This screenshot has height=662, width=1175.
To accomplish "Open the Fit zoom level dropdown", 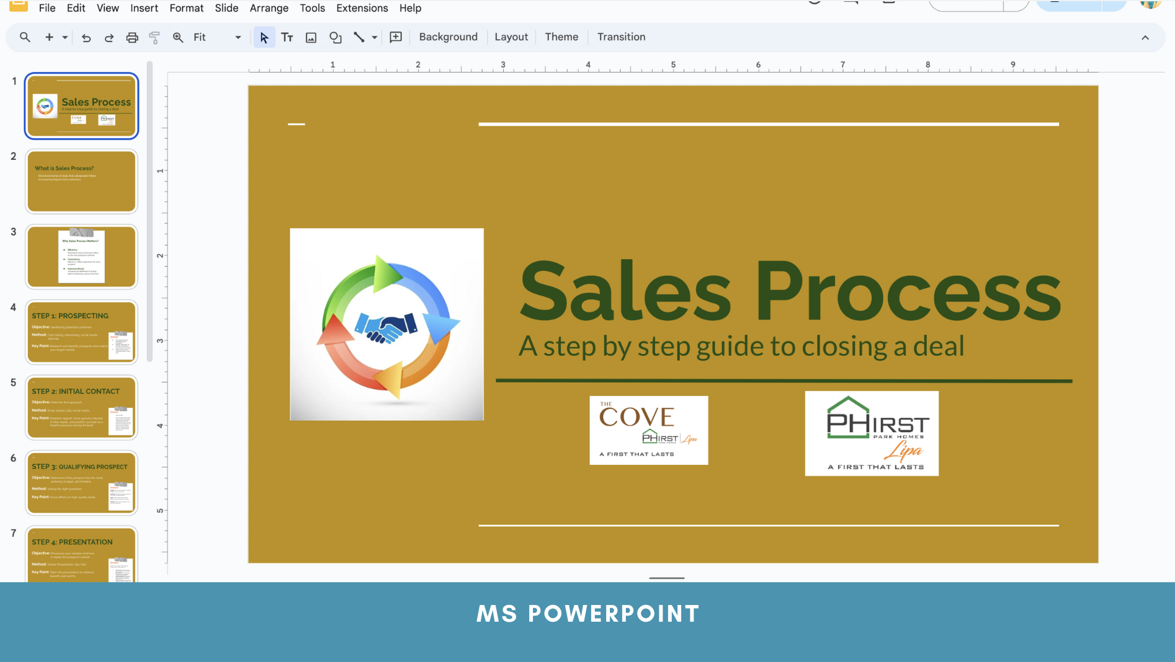I will coord(217,37).
